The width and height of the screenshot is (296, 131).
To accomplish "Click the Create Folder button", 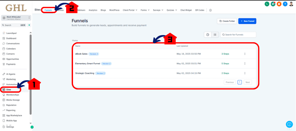I will 227,21.
